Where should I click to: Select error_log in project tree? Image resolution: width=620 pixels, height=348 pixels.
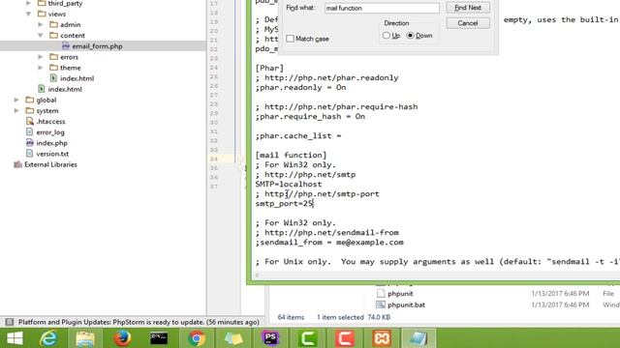(50, 132)
